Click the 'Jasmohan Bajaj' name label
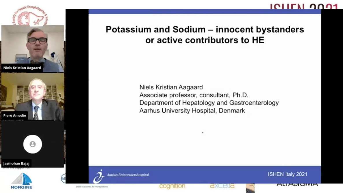Image resolution: width=343 pixels, height=193 pixels. [x=16, y=164]
